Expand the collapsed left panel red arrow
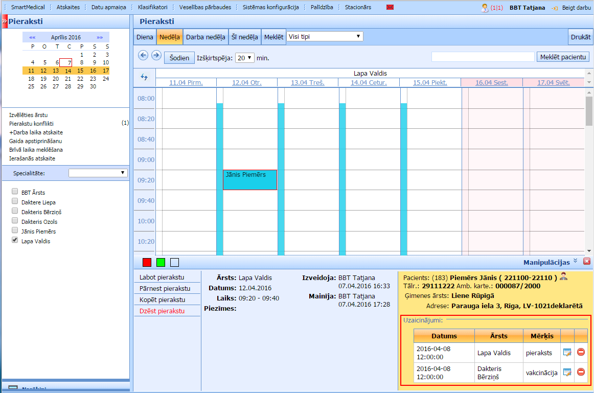 pyautogui.click(x=5, y=21)
